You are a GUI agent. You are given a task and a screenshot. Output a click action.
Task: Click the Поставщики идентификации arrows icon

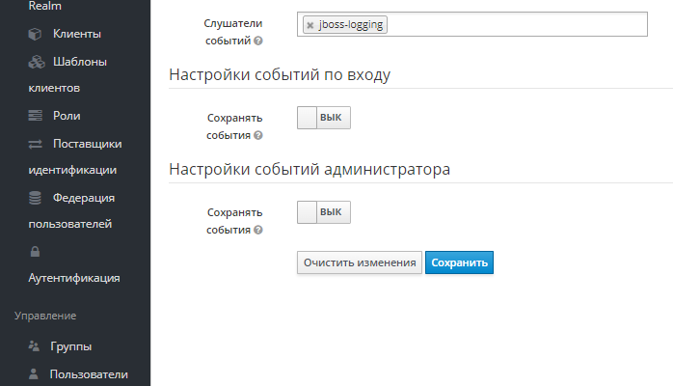pos(36,144)
